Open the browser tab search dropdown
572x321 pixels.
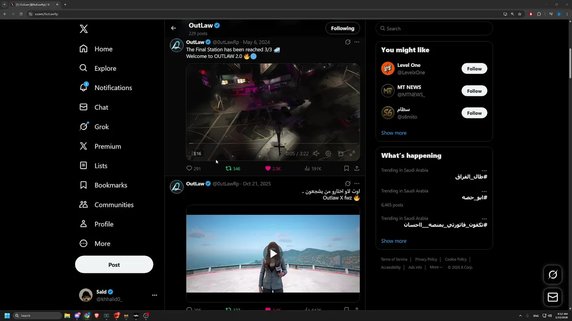4,4
